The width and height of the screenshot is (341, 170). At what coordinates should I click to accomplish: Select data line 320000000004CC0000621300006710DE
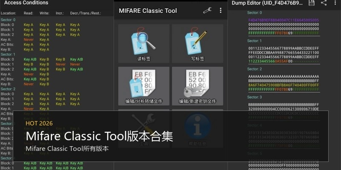pyautogui.click(x=283, y=109)
